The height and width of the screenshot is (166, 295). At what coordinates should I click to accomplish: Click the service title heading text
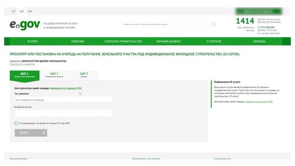[124, 54]
